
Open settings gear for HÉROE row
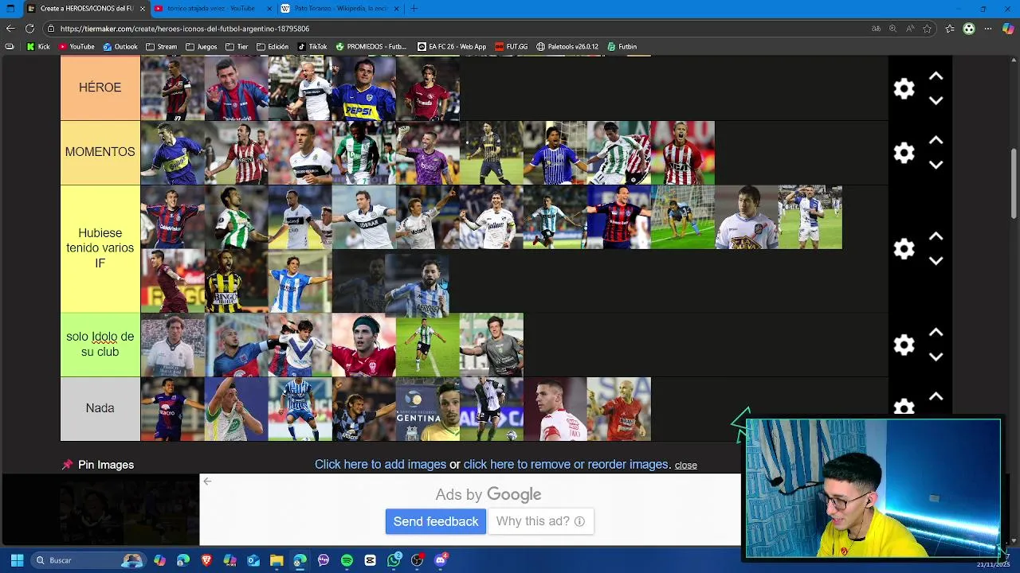[904, 88]
